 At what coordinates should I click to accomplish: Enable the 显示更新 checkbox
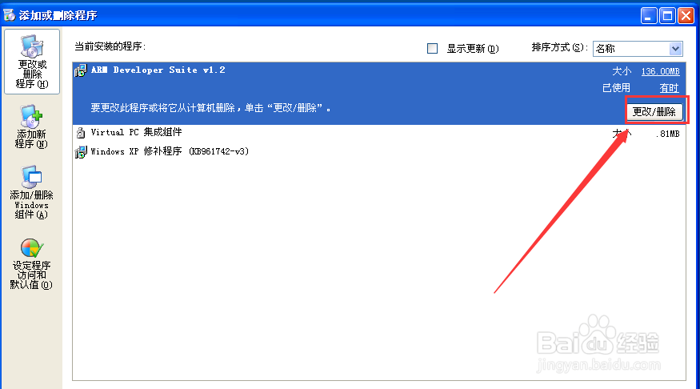(432, 48)
